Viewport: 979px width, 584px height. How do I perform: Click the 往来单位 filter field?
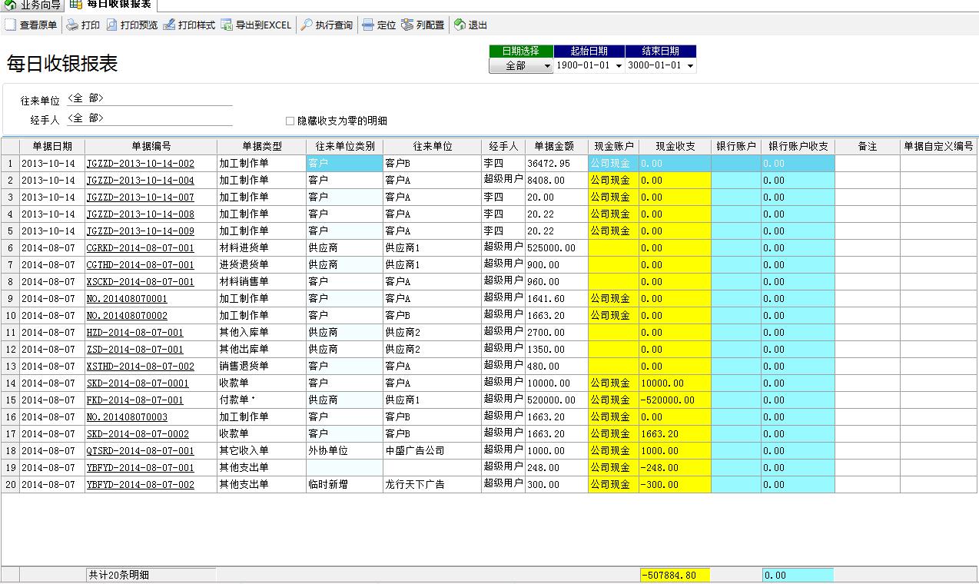pos(149,99)
